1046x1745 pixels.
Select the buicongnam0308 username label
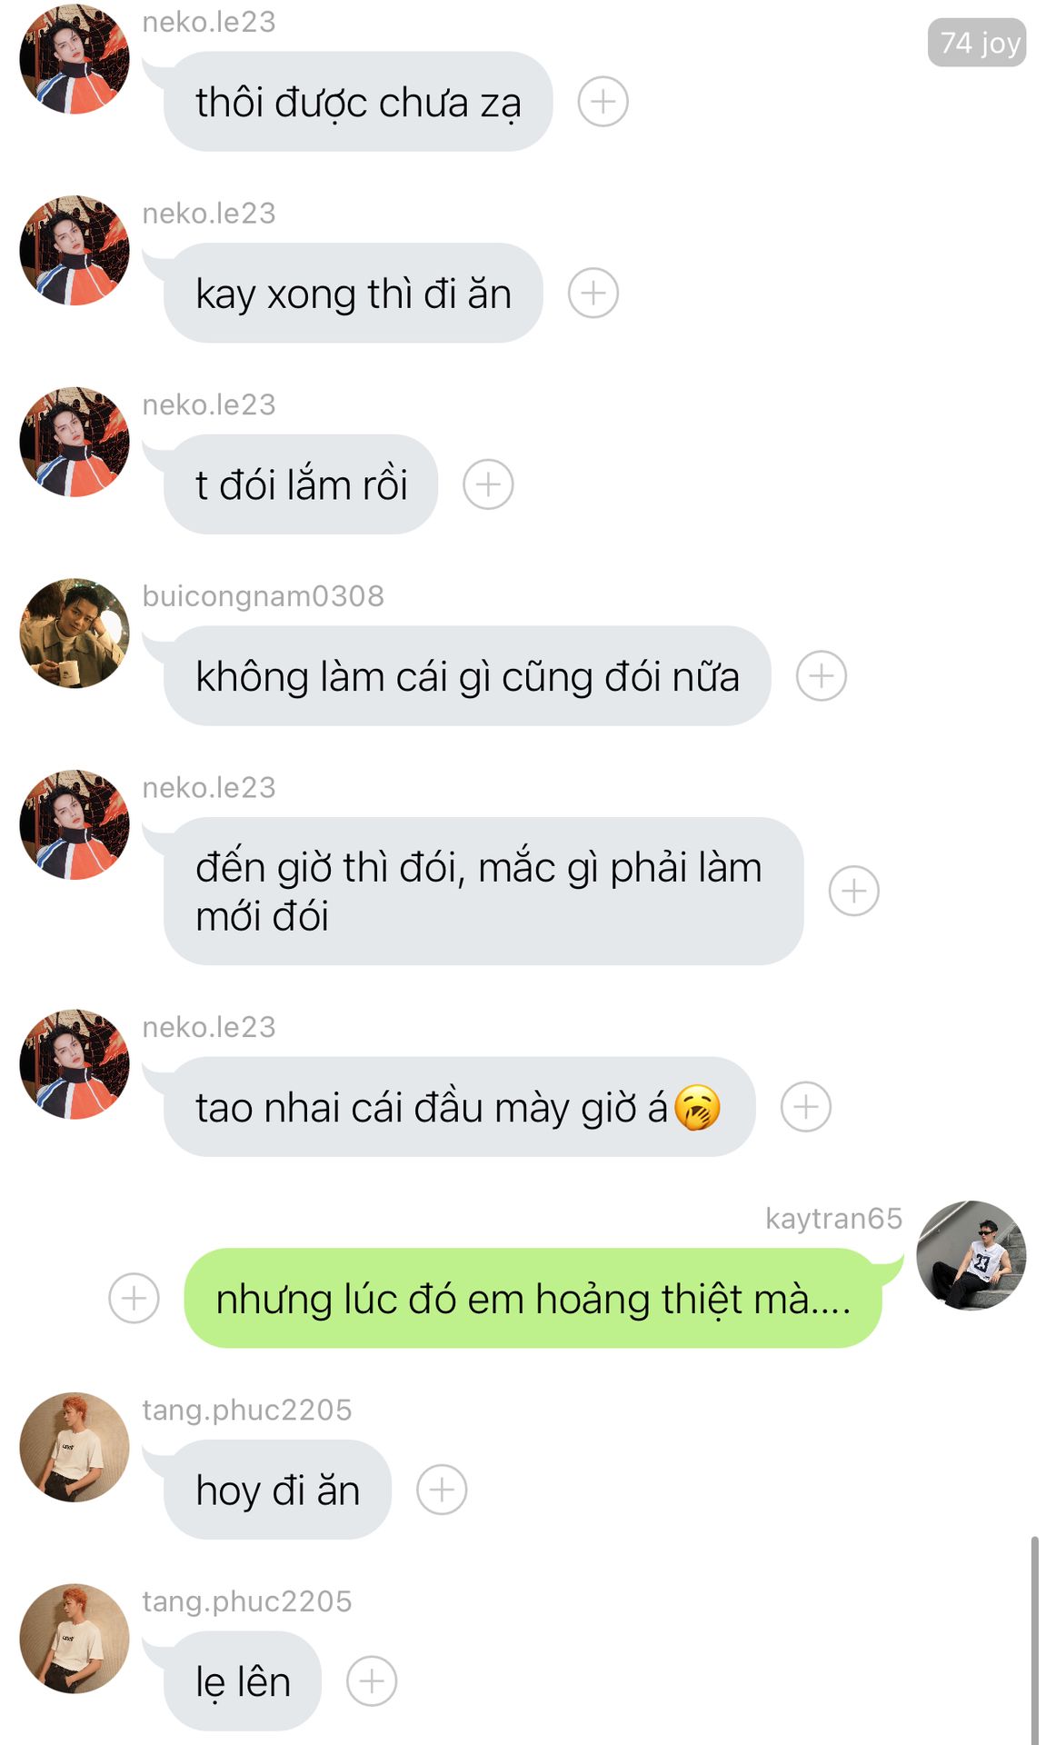coord(264,596)
